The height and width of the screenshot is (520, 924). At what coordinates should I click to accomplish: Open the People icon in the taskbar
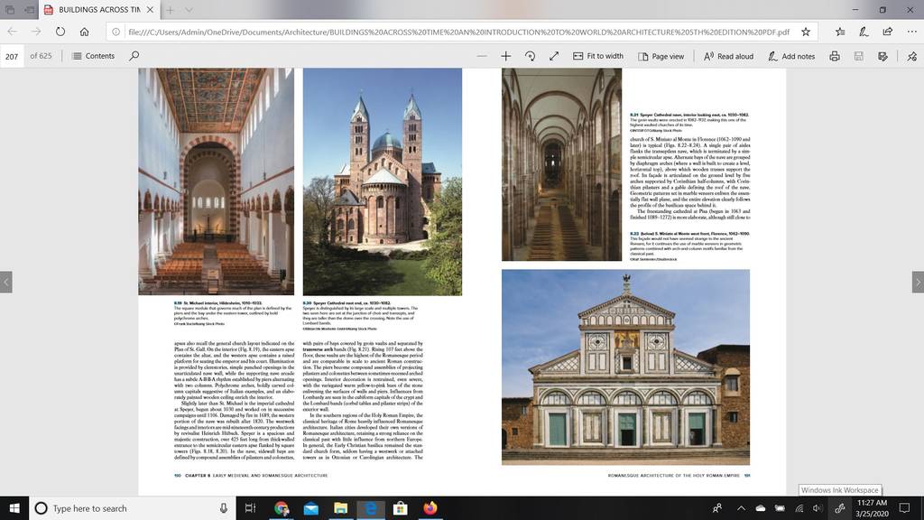point(717,508)
